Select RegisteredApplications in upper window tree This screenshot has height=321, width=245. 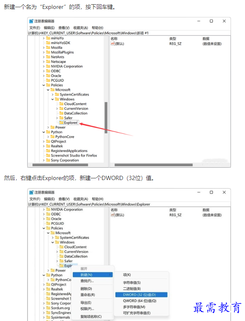click(69, 151)
